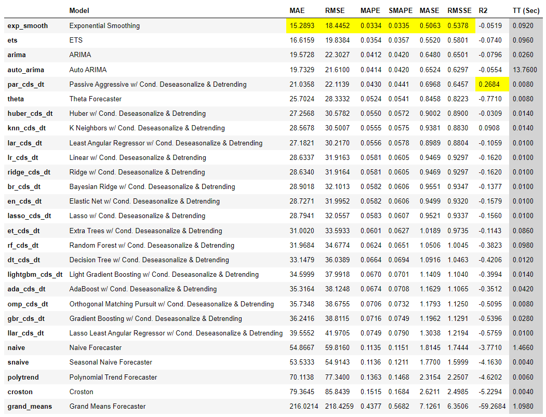Click the Polynomial Trend Forecaster name
Screen dimensions: 546x417
(113, 377)
